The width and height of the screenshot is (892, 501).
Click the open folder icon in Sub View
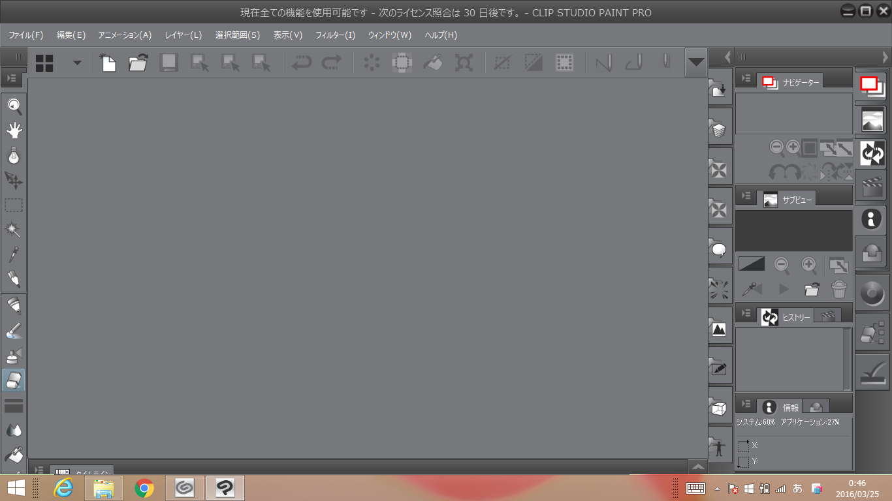[x=811, y=288]
